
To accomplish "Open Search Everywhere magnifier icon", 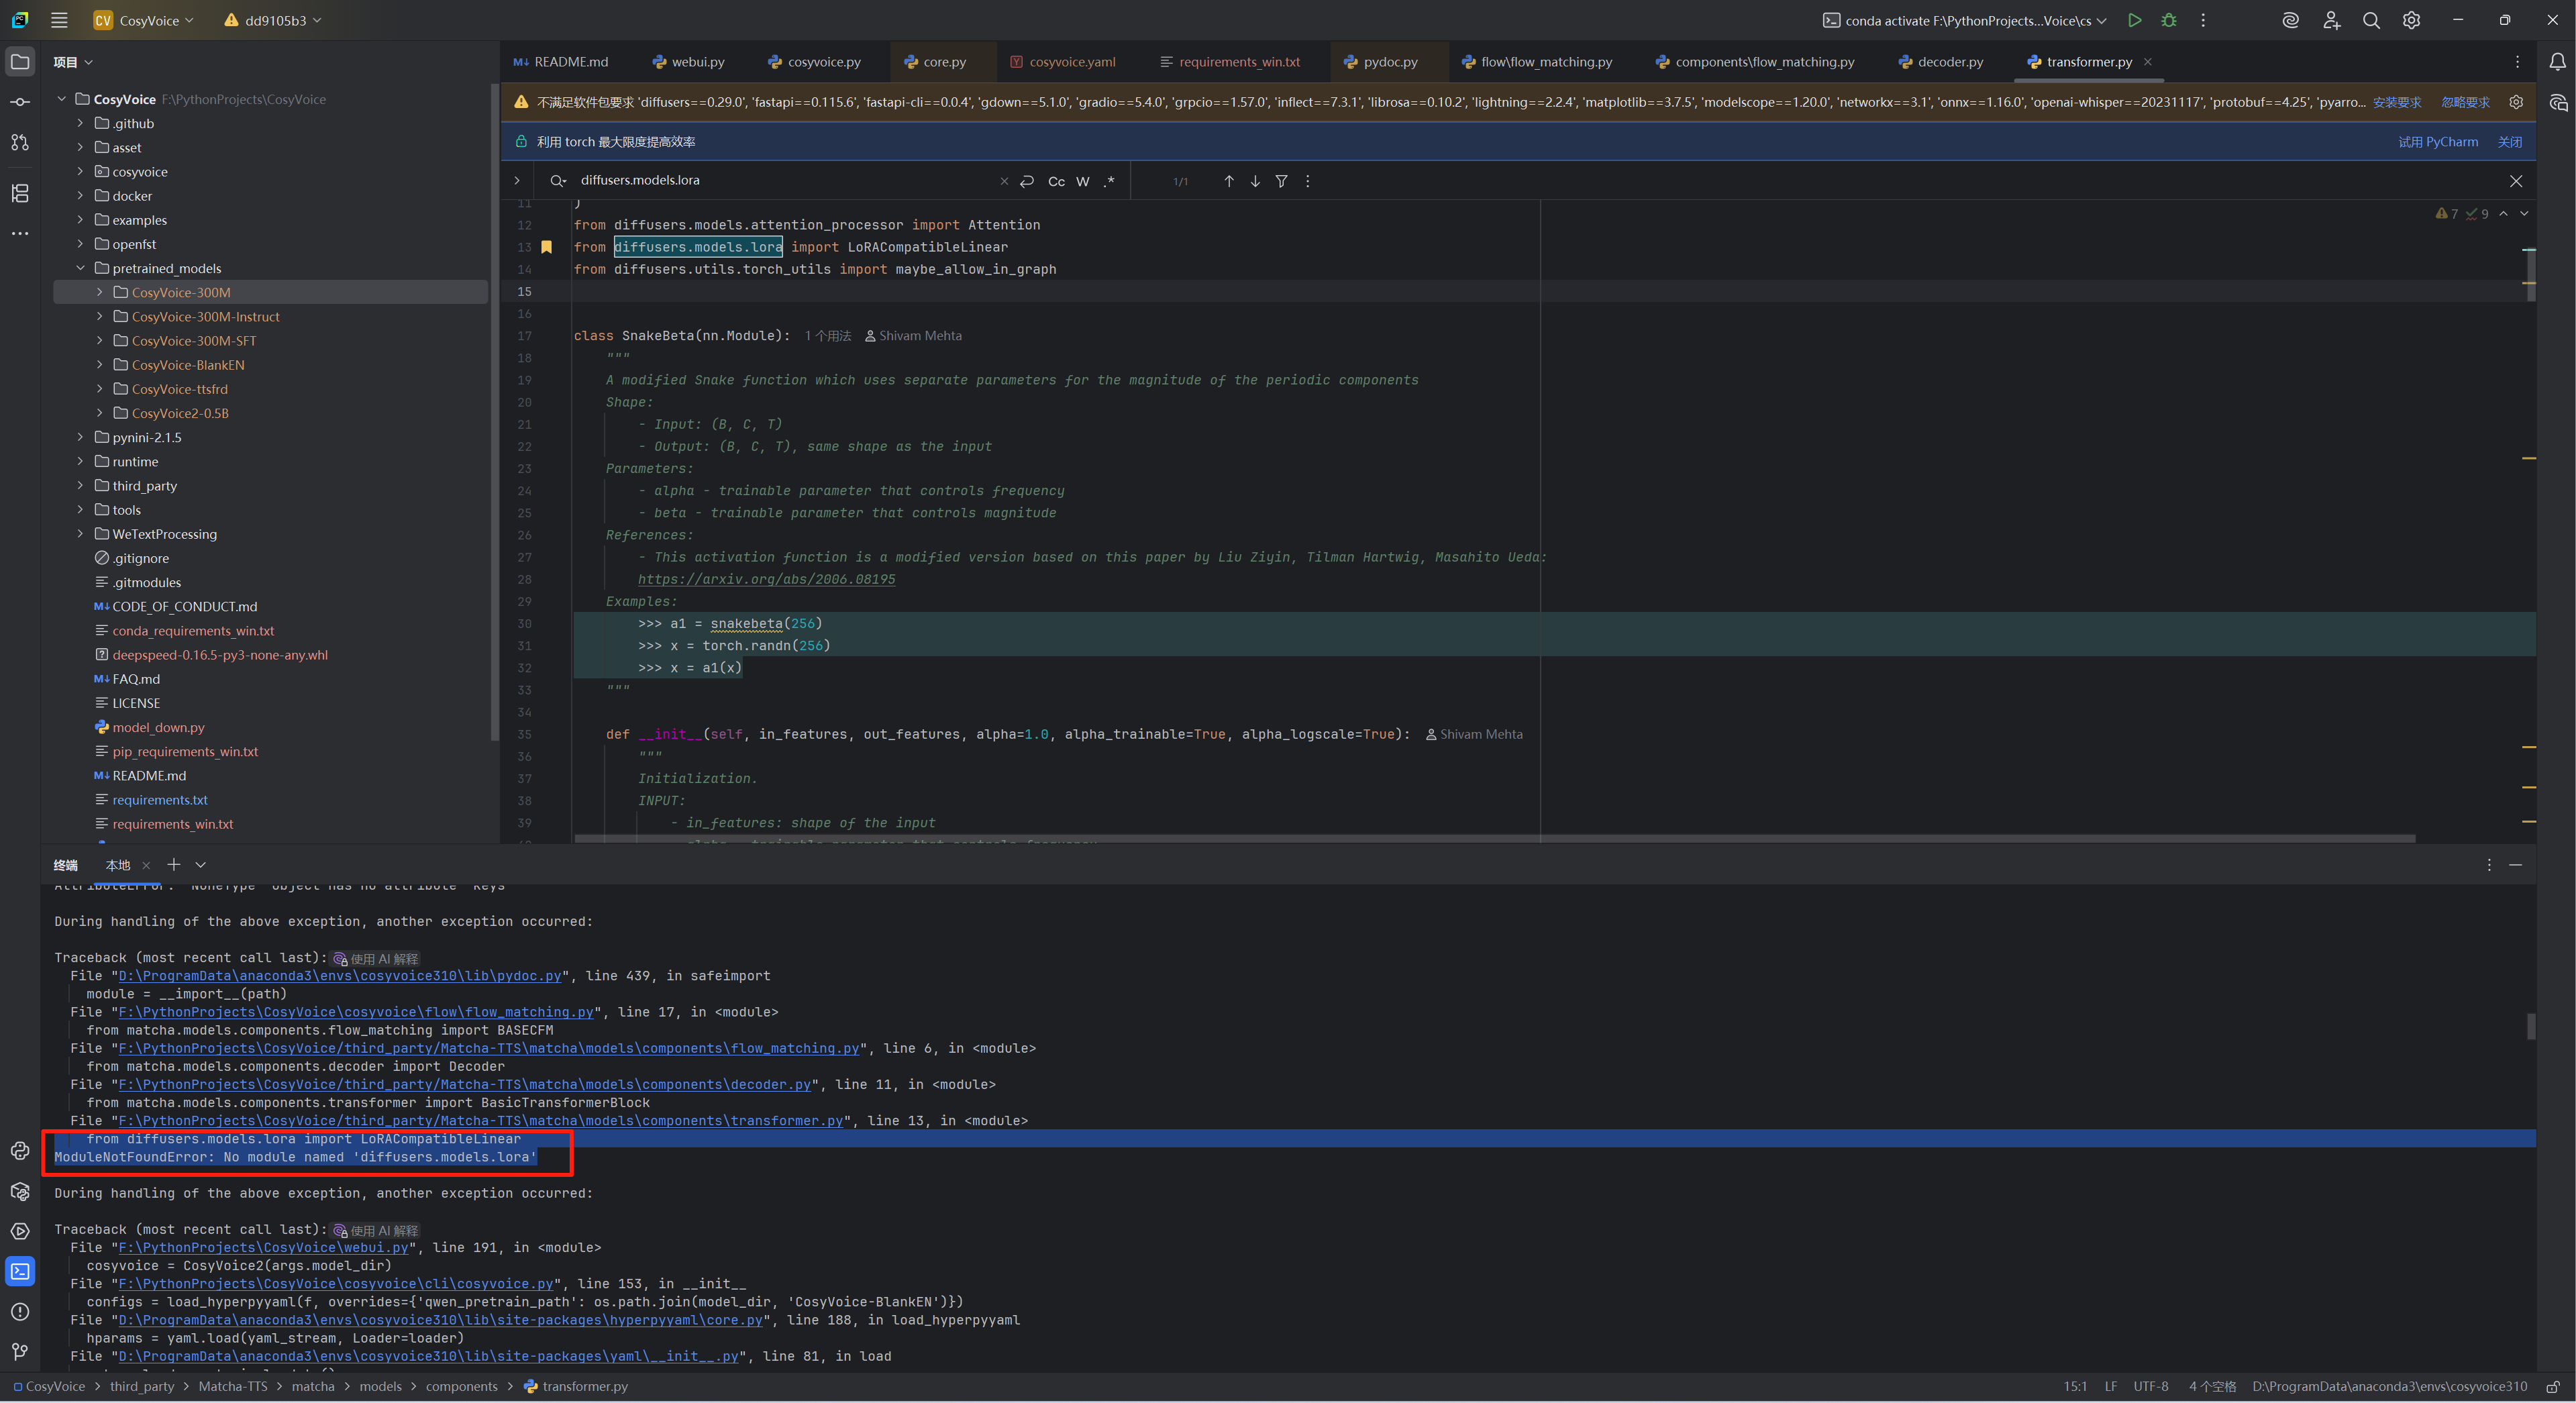I will (2370, 20).
